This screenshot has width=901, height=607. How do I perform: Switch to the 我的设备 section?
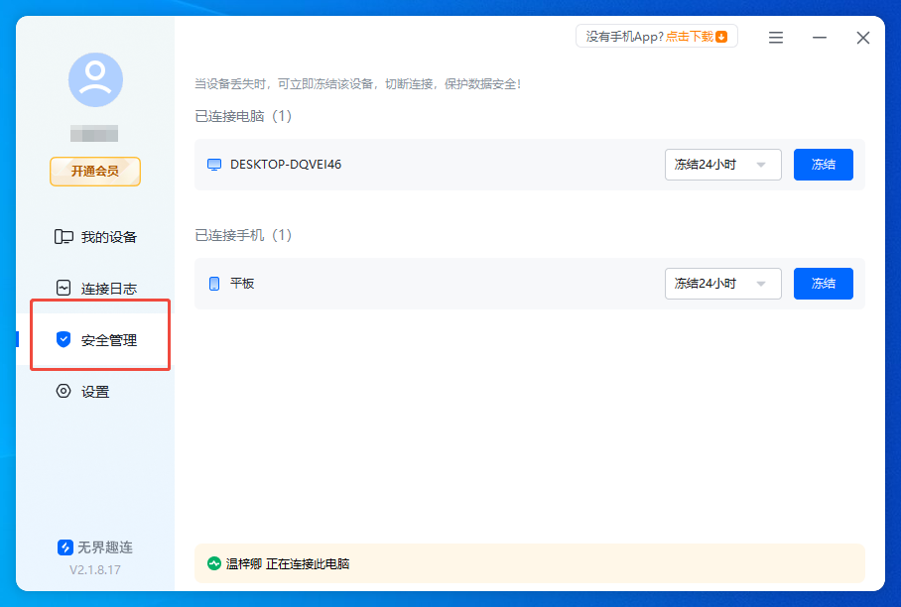(99, 236)
